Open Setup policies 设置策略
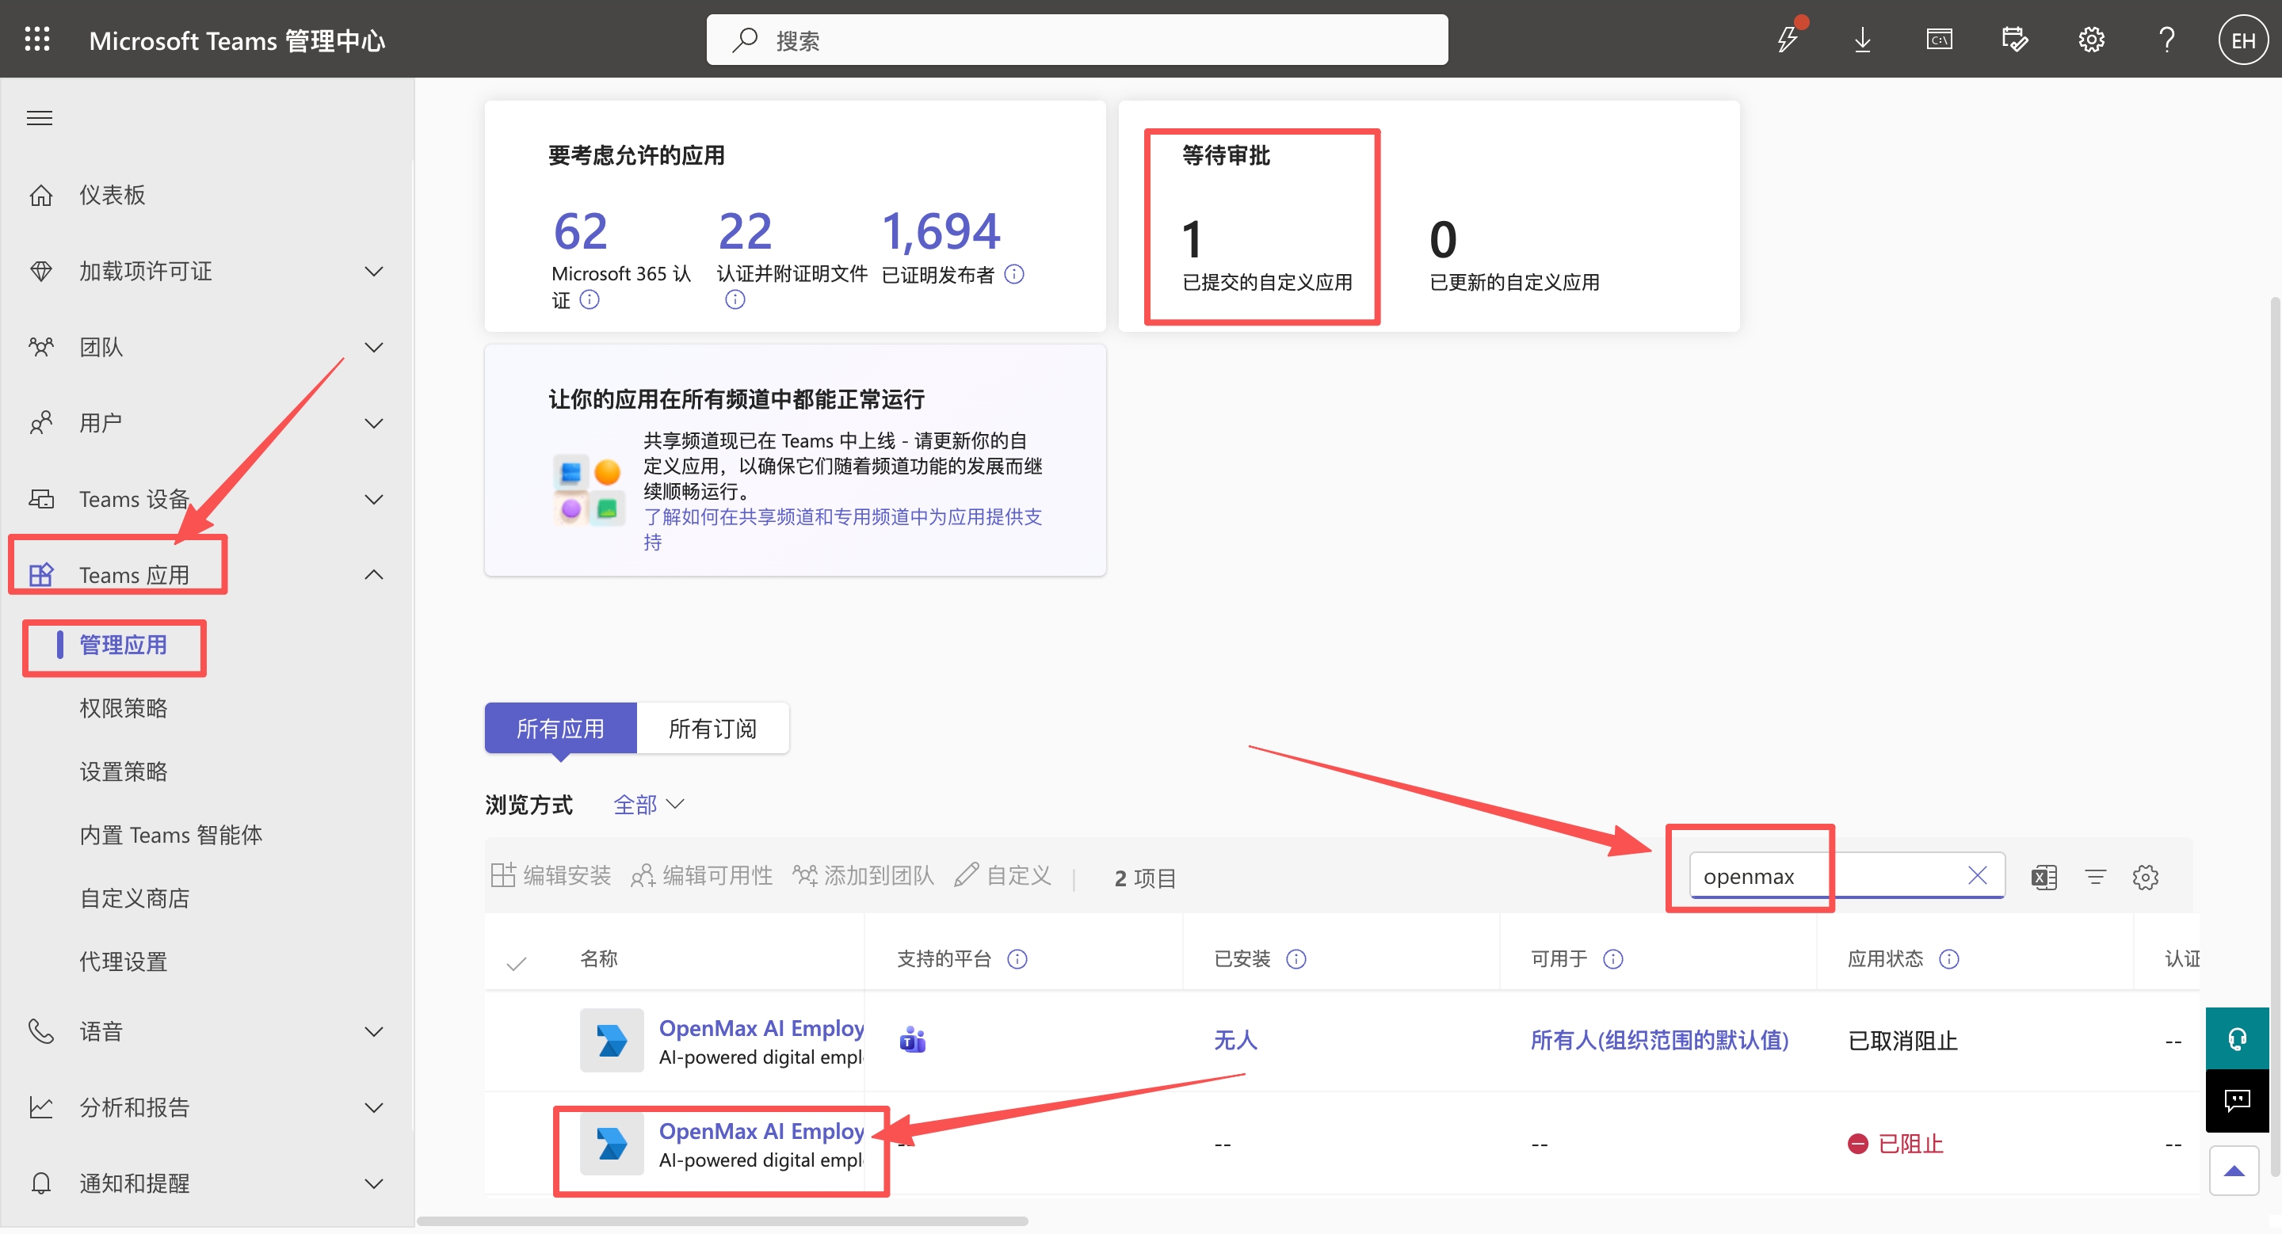The height and width of the screenshot is (1234, 2282). [x=123, y=771]
